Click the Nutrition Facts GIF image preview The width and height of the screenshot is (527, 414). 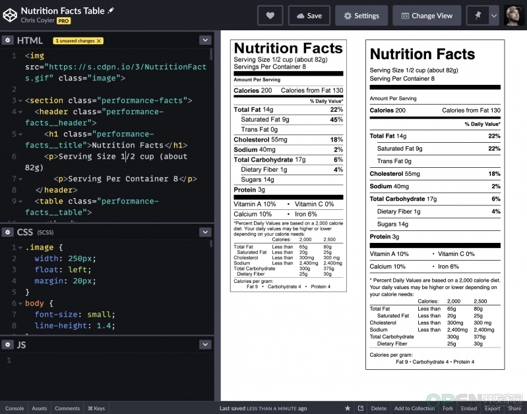[x=288, y=166]
